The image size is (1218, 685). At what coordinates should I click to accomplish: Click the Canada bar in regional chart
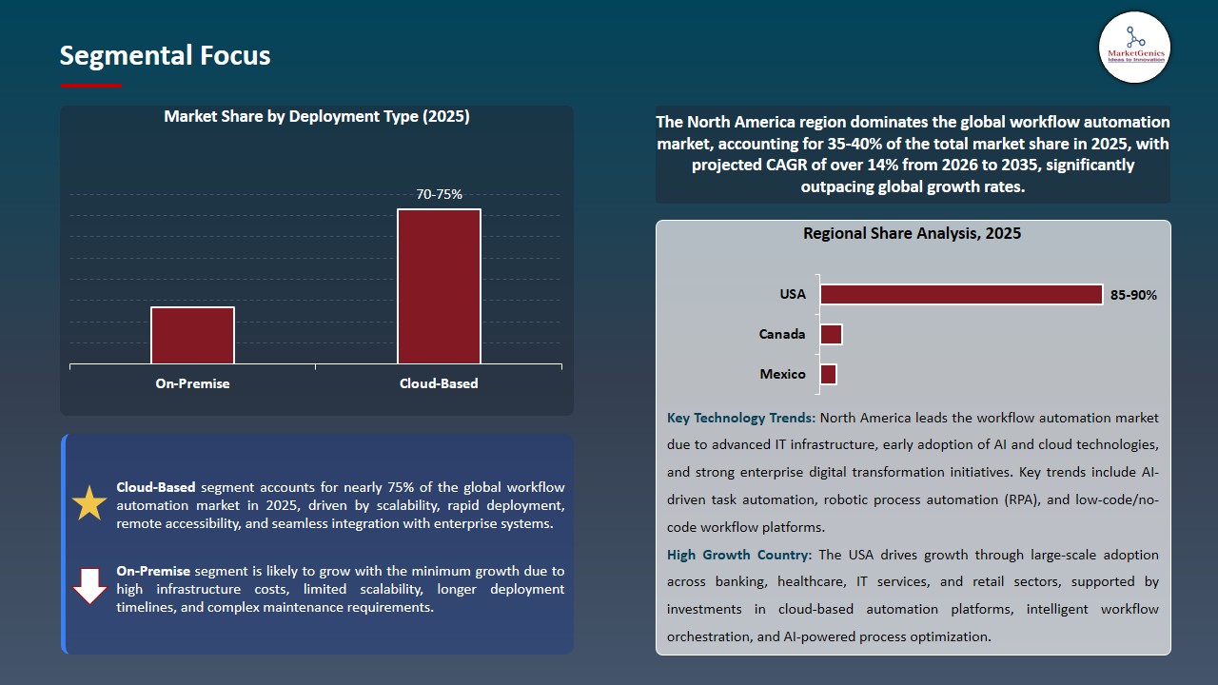point(831,335)
